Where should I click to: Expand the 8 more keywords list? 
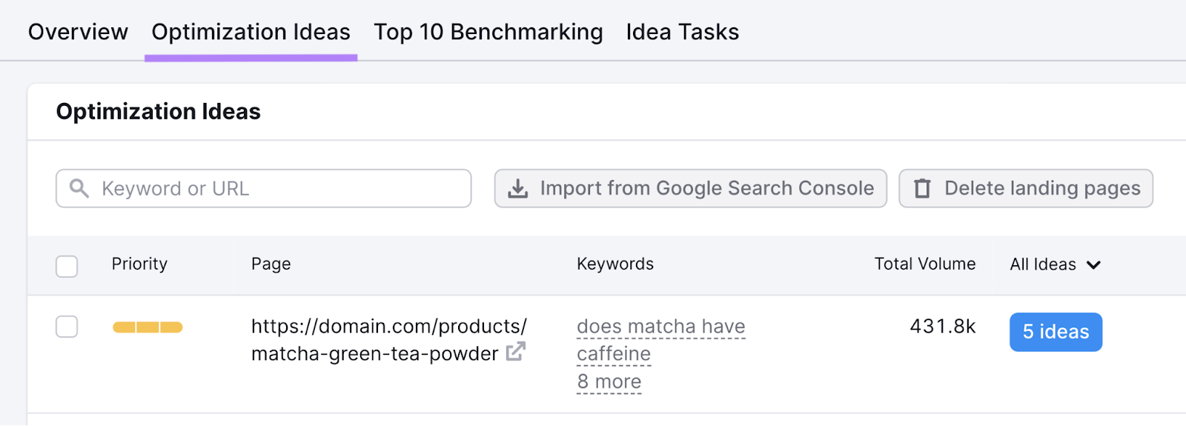609,382
